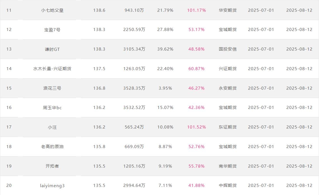Select the 中辉期货 broker cell
Viewport: 319px width, 195px height.
click(x=228, y=186)
